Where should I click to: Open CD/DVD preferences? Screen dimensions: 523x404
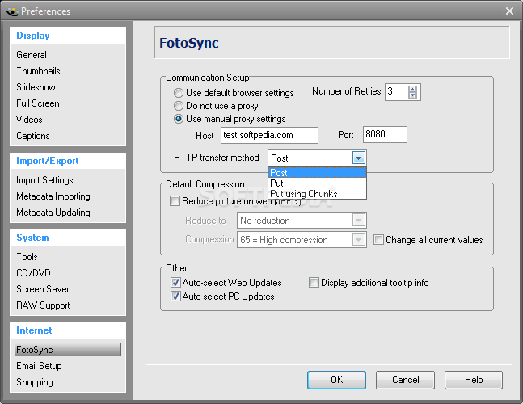tap(33, 273)
